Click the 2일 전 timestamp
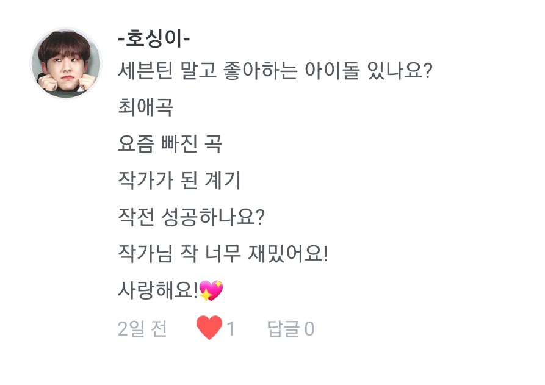The image size is (545, 385). [142, 329]
